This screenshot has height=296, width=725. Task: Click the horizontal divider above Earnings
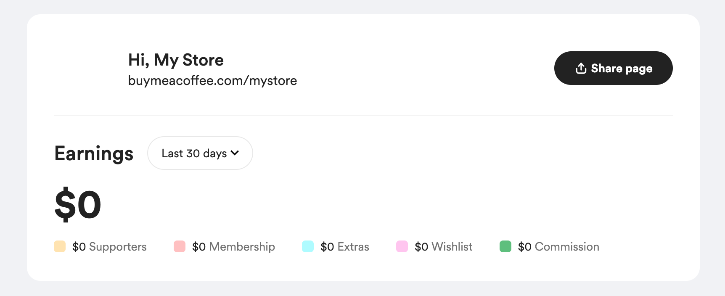pyautogui.click(x=363, y=116)
